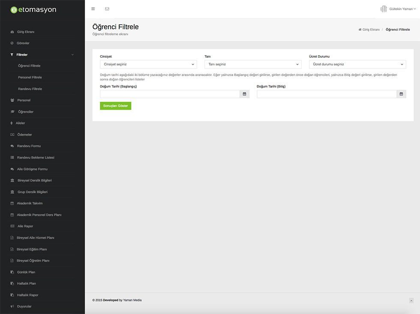This screenshot has height=314, width=420.
Task: Open Bireysel Öğretim Planı
Action: click(x=33, y=261)
